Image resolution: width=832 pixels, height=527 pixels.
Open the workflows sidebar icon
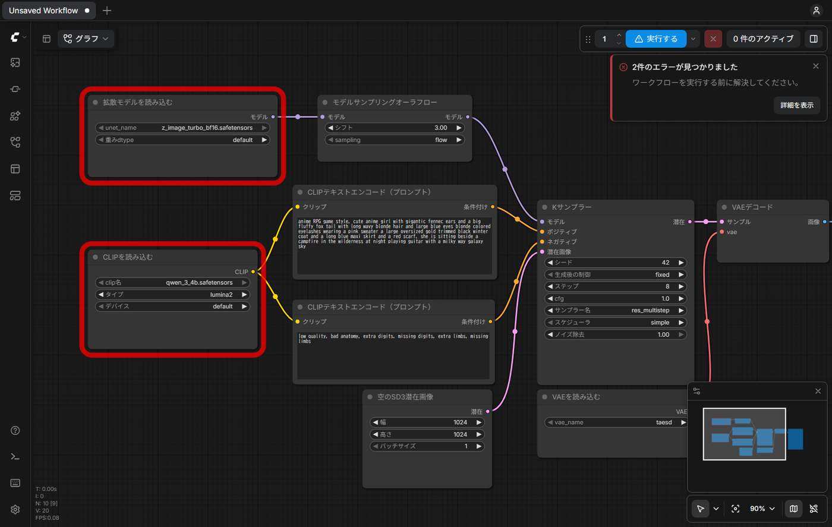[15, 143]
